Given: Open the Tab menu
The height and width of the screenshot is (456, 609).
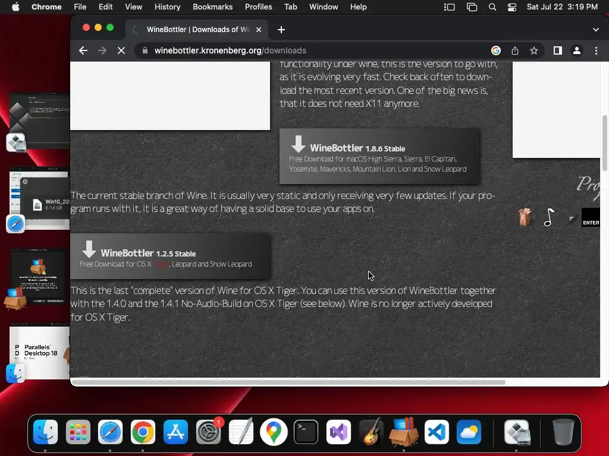Looking at the screenshot, I should click(x=290, y=7).
